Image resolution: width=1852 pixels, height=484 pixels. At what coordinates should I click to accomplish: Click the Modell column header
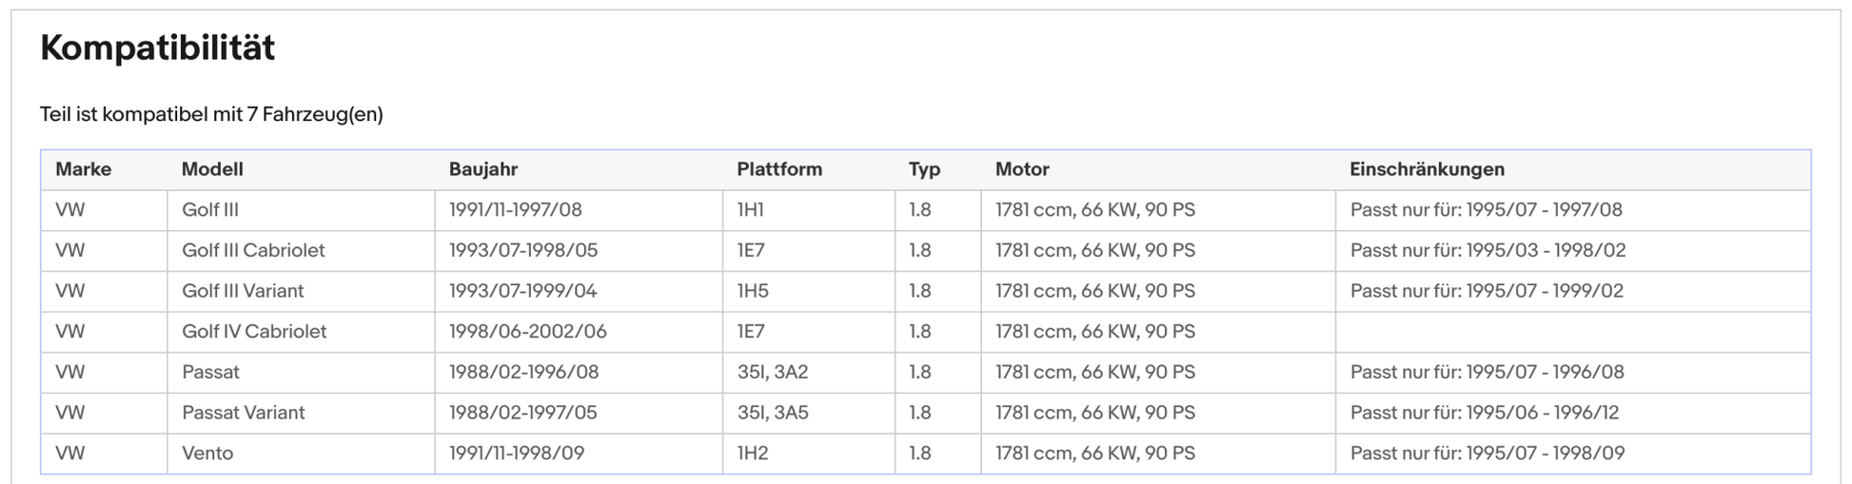212,169
